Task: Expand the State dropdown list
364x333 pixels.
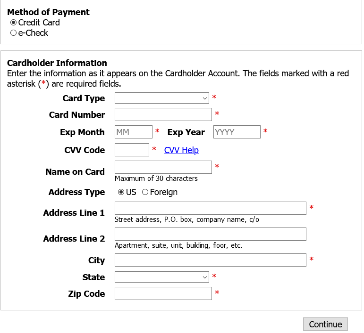Action: [x=162, y=277]
